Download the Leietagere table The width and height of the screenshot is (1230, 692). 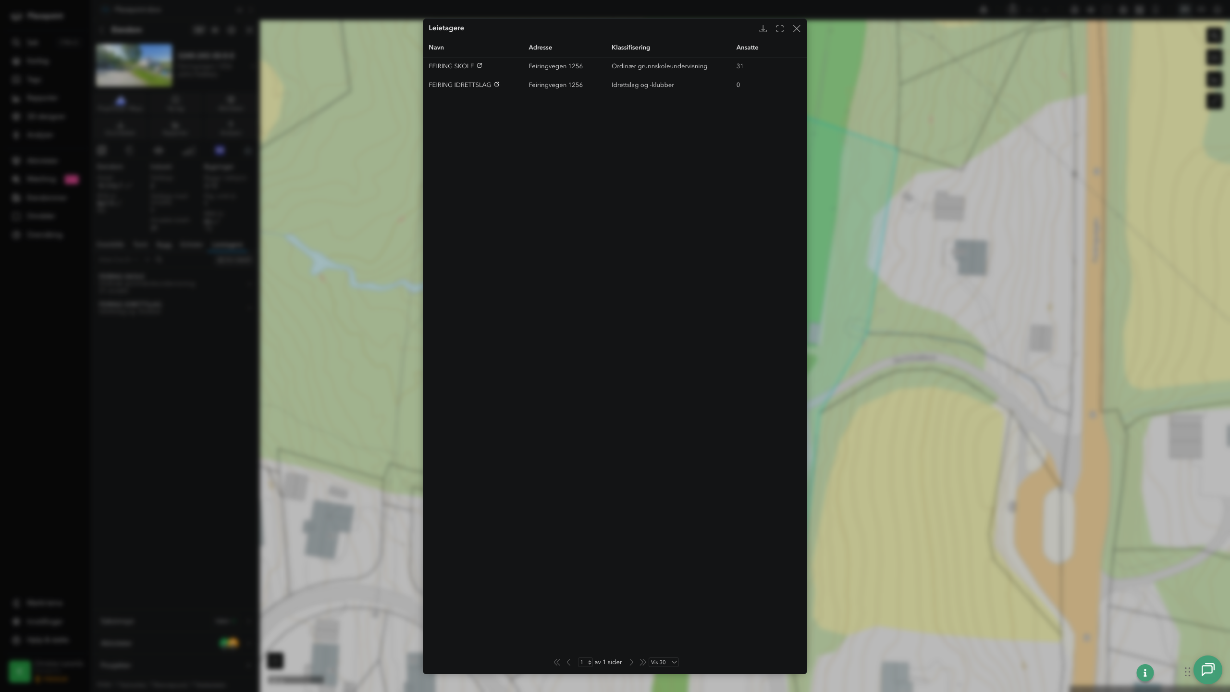[x=763, y=29]
